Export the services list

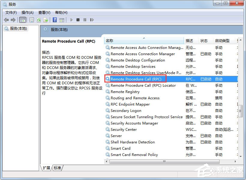click(46, 20)
